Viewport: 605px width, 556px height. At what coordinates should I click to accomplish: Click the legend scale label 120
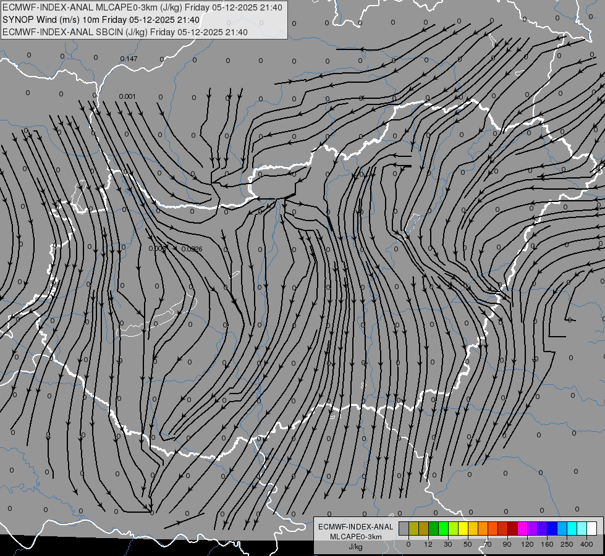(x=527, y=544)
